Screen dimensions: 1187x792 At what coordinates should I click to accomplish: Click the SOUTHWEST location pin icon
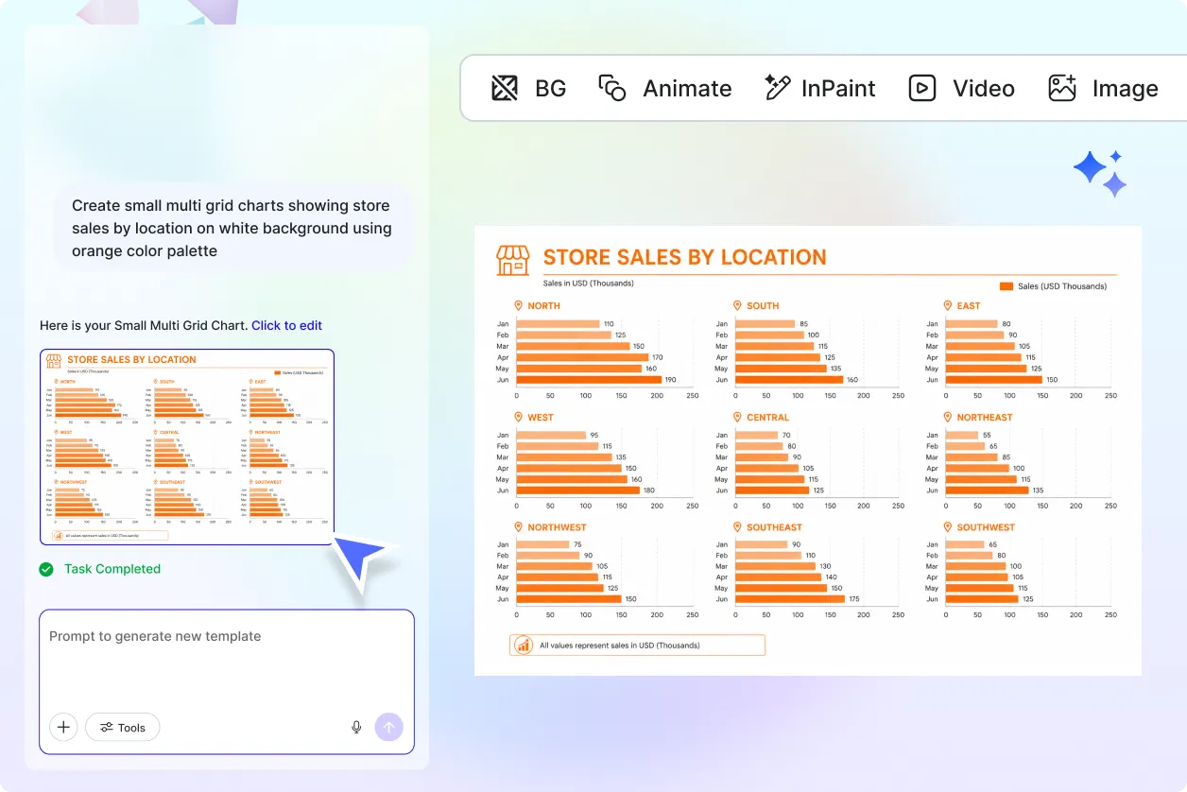pyautogui.click(x=948, y=527)
